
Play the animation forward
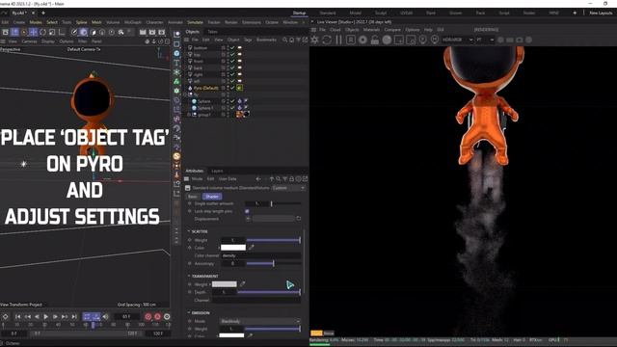point(46,316)
